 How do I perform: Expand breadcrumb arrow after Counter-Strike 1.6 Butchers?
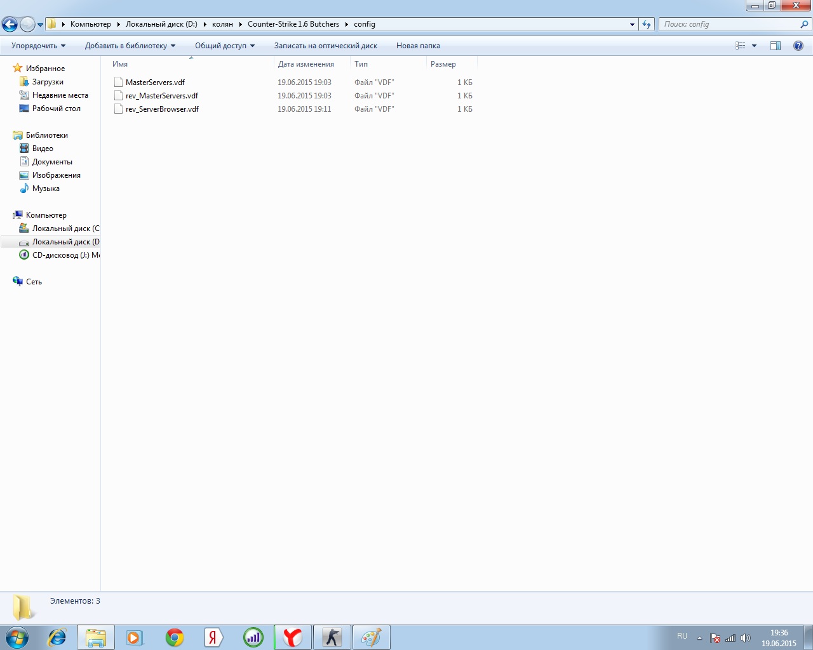click(x=346, y=24)
